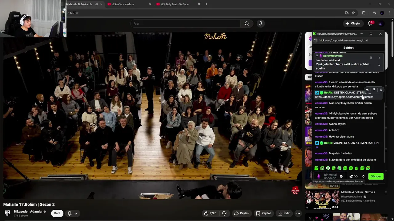The image size is (394, 221).
Task: Open donate.bynogame.com link in chat
Action: coord(344,97)
